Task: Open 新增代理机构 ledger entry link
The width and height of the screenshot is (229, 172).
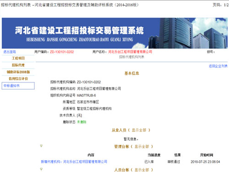Action: (74, 161)
